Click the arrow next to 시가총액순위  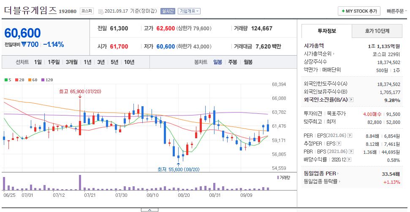coord(334,54)
